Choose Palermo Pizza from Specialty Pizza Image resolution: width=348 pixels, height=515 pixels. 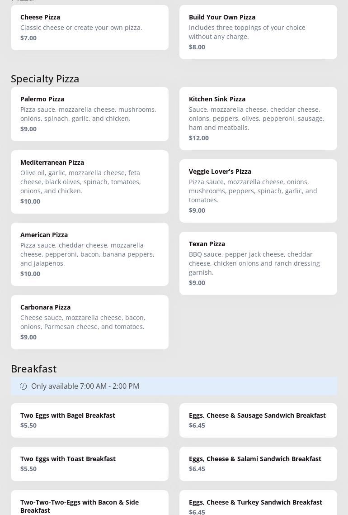tap(89, 114)
